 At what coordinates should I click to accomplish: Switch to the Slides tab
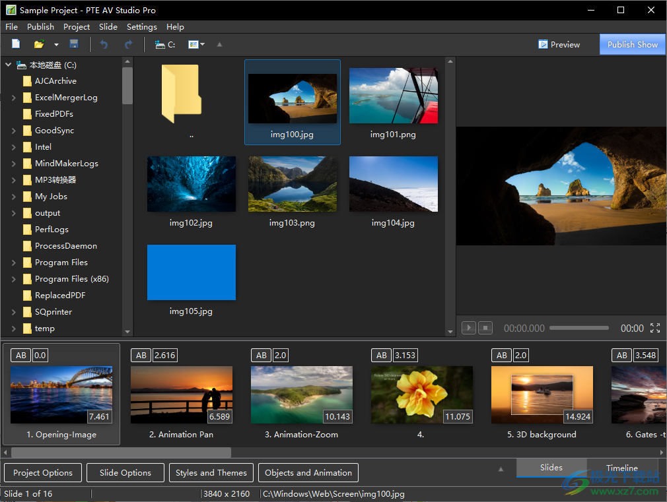click(x=551, y=468)
